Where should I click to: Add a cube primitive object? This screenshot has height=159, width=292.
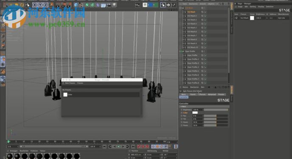tap(76, 5)
